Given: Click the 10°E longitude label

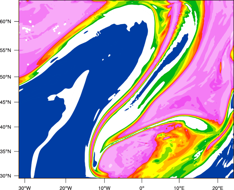Looking at the screenshot, I should coord(179,188).
